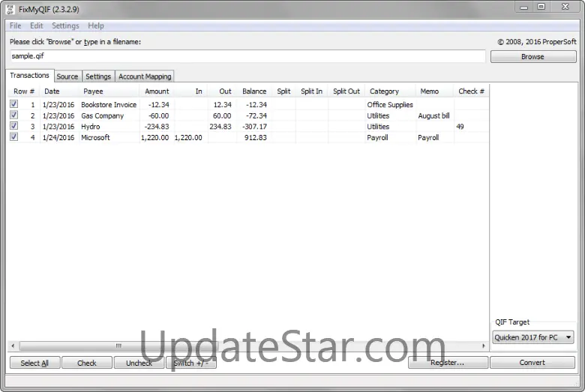Uncheck row 2 Gas Company checkbox
Viewport: 585px width, 392px height.
(x=13, y=115)
